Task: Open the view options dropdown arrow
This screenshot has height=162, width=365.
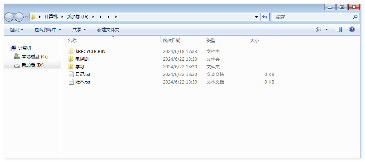Action: 326,29
